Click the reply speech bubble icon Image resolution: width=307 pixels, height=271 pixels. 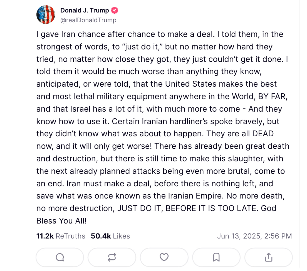(60, 257)
